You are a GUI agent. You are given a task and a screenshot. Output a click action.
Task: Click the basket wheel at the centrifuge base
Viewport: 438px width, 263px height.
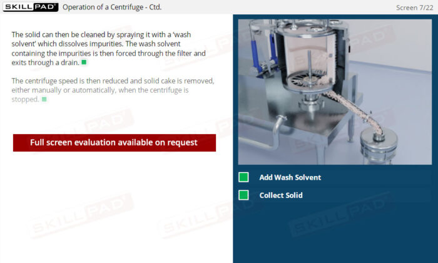click(x=307, y=81)
